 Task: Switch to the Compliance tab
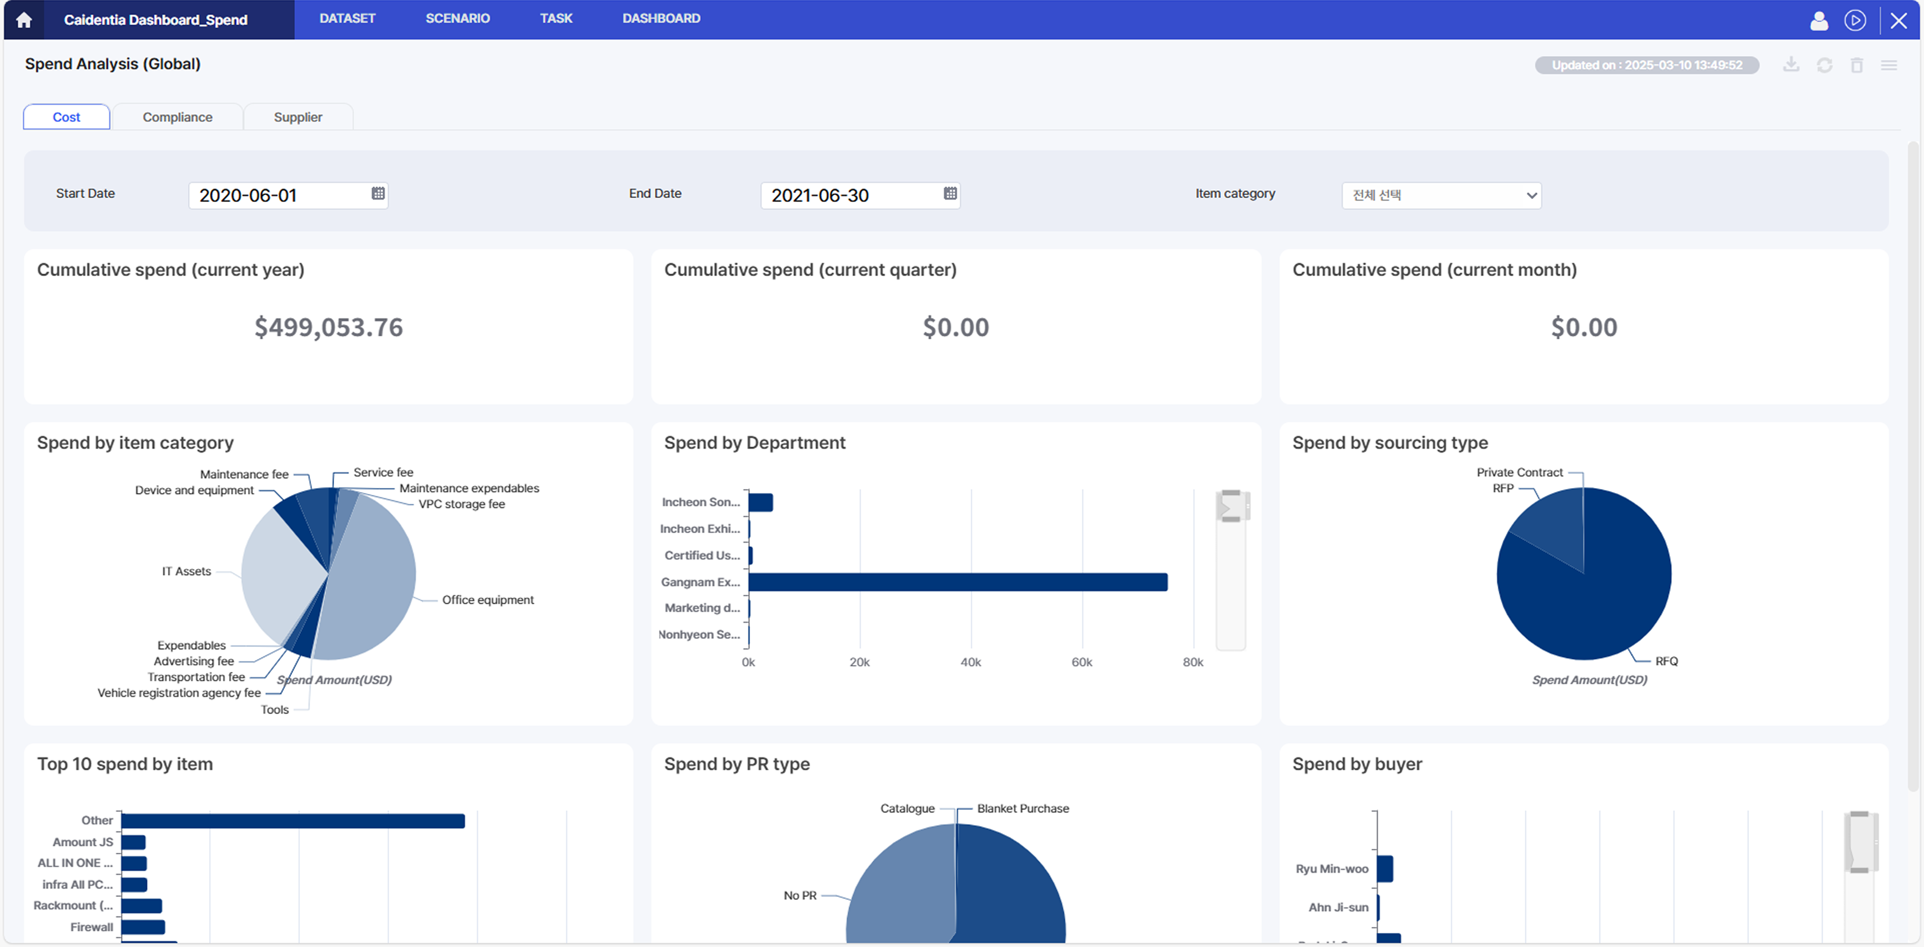(177, 117)
